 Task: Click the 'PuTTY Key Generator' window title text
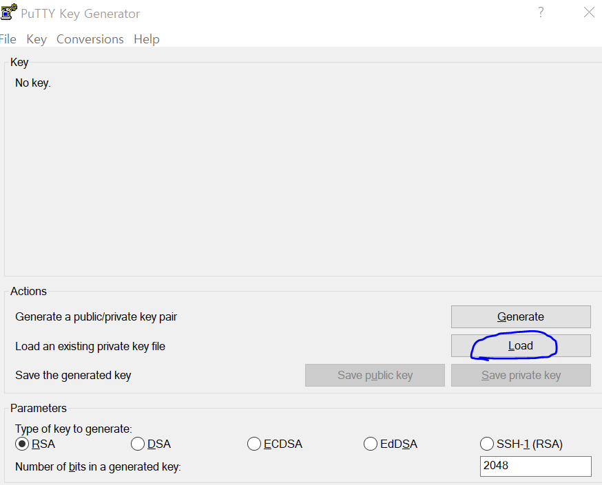point(80,14)
